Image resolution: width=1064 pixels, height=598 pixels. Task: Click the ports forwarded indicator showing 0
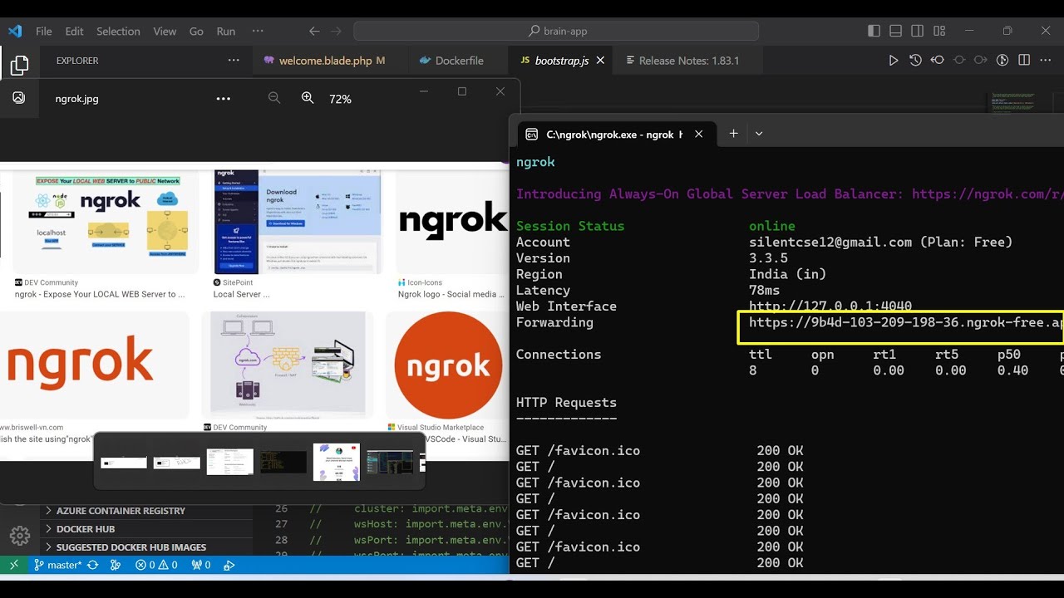[200, 565]
